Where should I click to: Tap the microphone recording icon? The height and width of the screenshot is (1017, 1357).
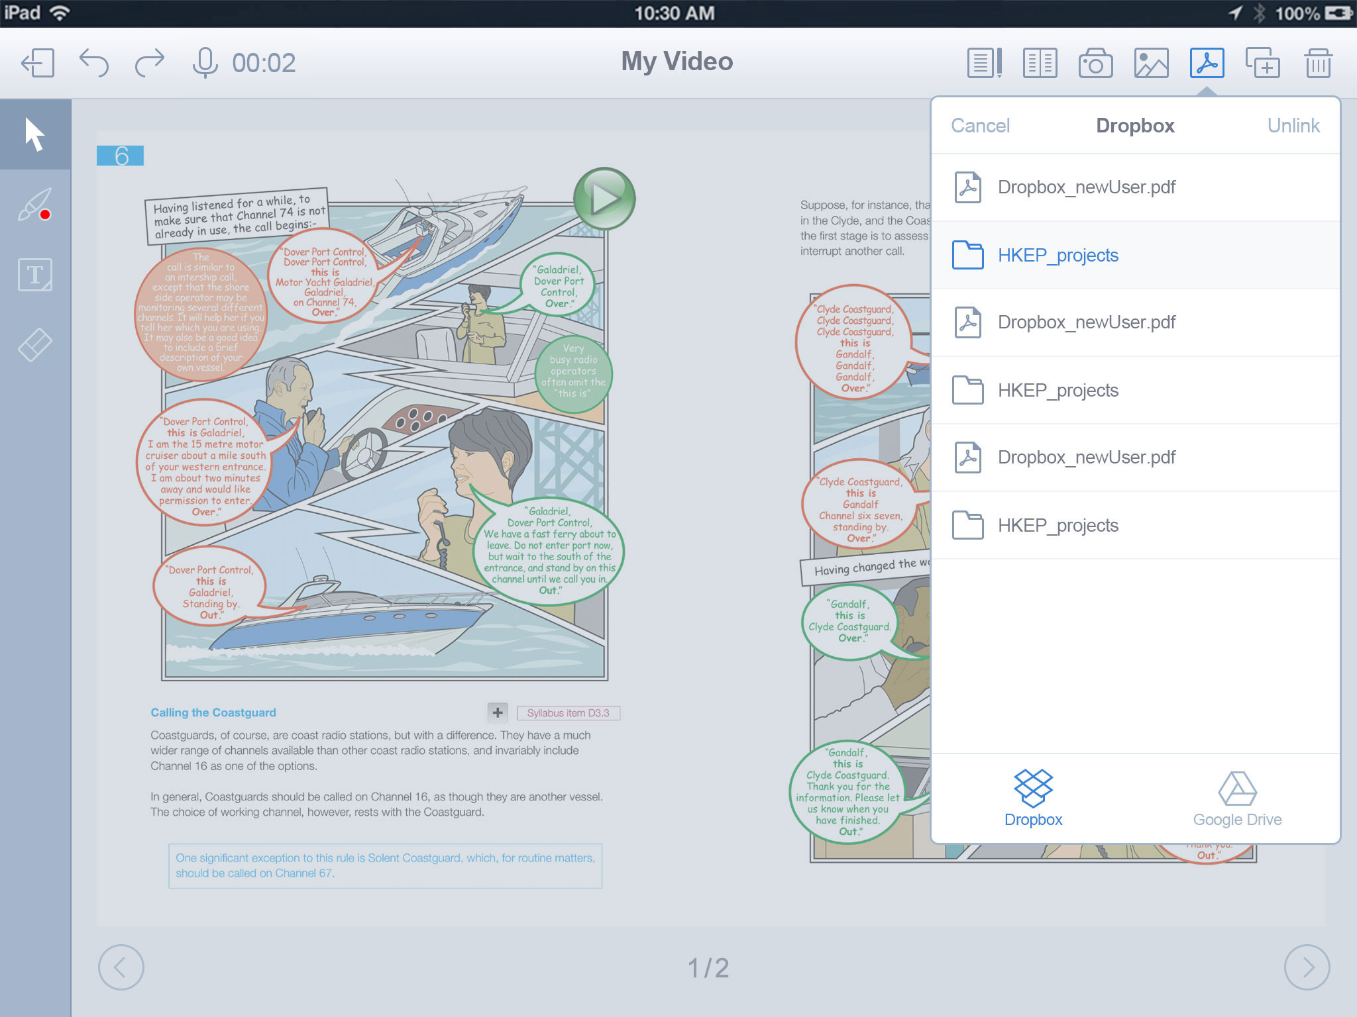tap(205, 64)
